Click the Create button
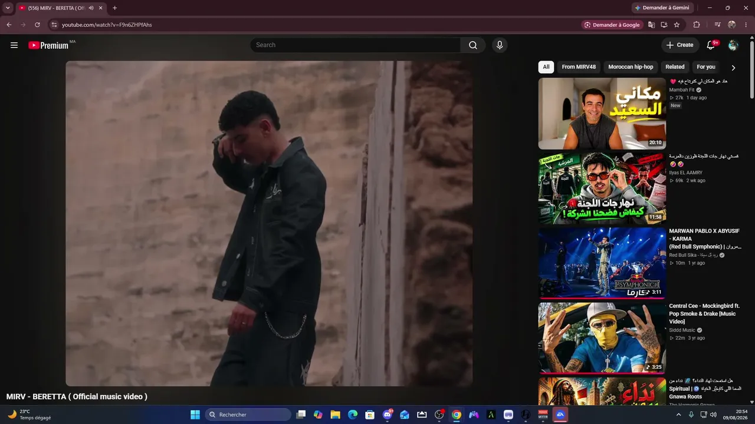Screen dimensions: 755x424 (x=680, y=45)
